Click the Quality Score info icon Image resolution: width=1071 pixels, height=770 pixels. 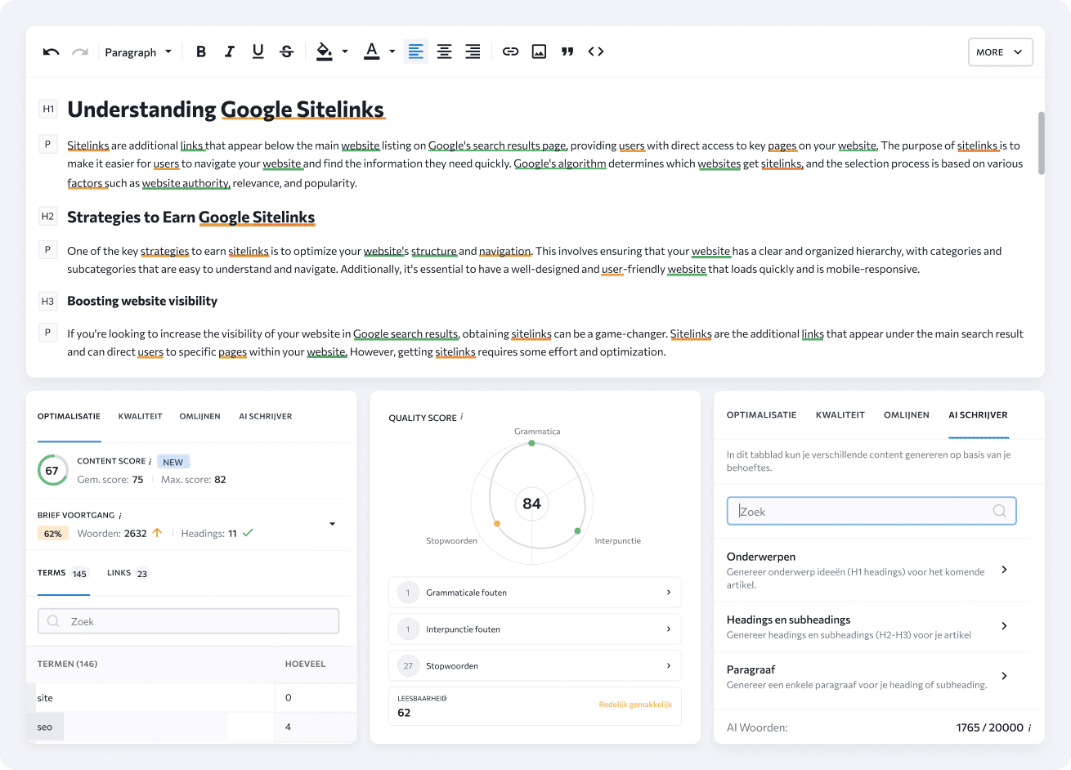click(462, 417)
